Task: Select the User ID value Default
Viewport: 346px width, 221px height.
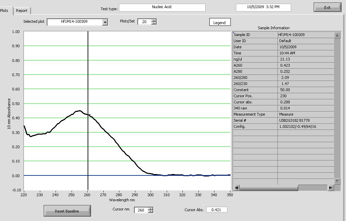Action: coord(285,41)
